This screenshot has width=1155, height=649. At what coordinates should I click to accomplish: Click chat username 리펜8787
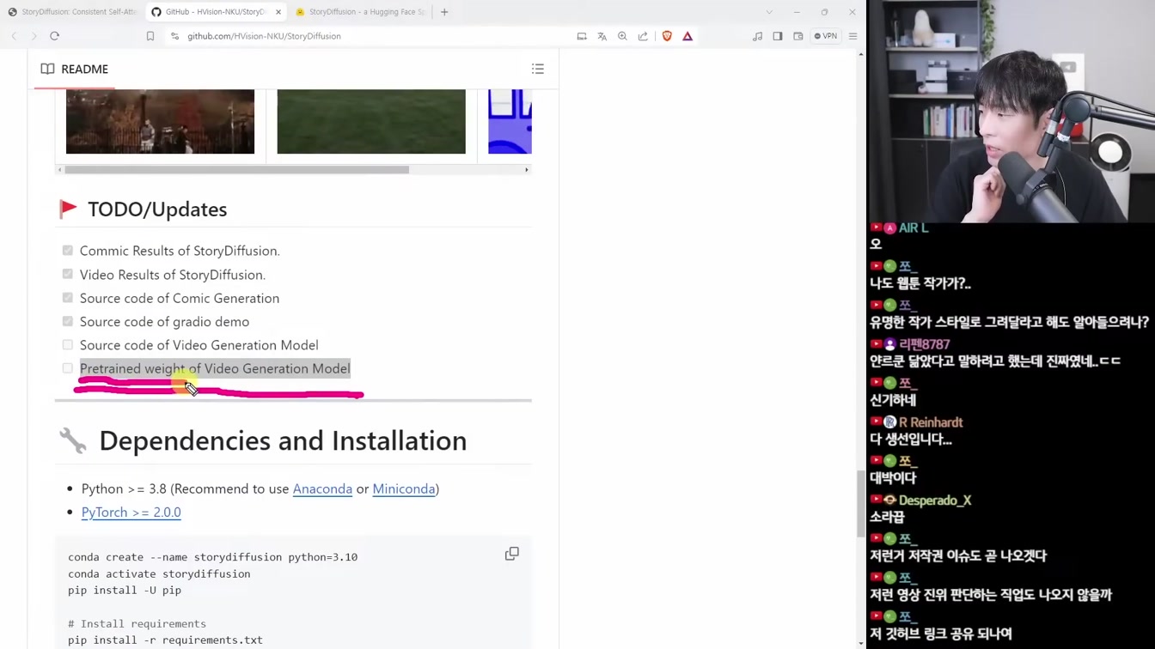pos(924,344)
